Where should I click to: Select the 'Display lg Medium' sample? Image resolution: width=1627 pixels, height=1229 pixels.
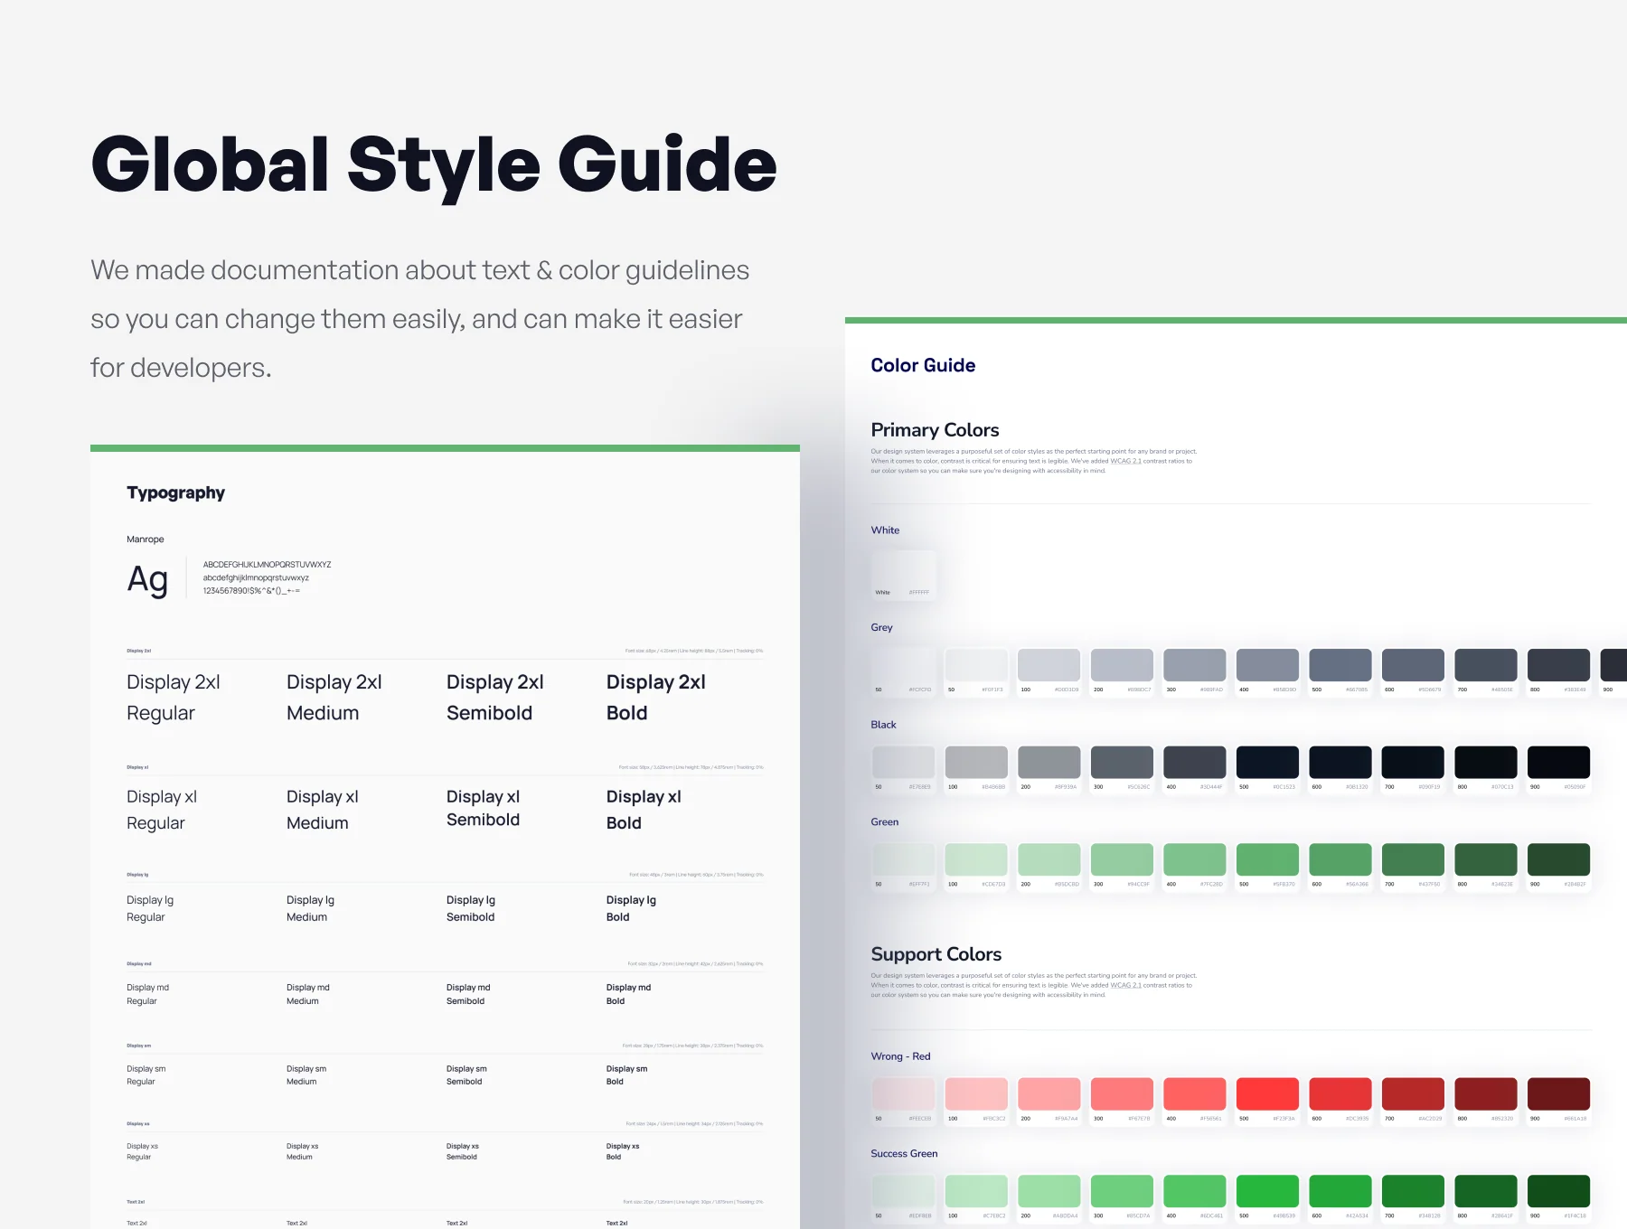click(311, 908)
